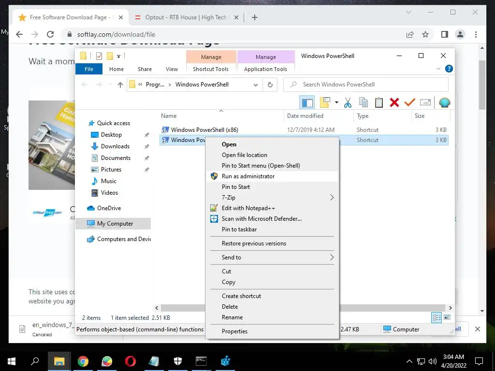Click the folder options toolbar icon

[x=325, y=102]
